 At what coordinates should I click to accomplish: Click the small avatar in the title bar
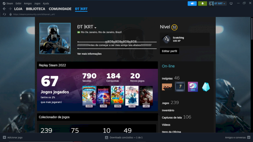[x=211, y=3]
